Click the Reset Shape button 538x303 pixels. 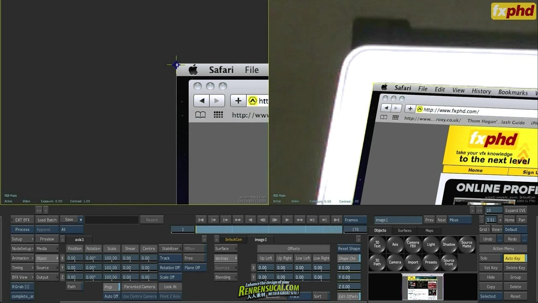coord(349,249)
